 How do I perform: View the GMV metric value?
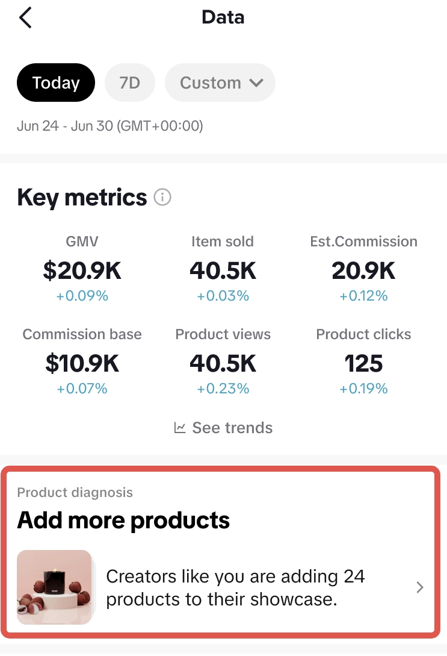[x=82, y=271]
